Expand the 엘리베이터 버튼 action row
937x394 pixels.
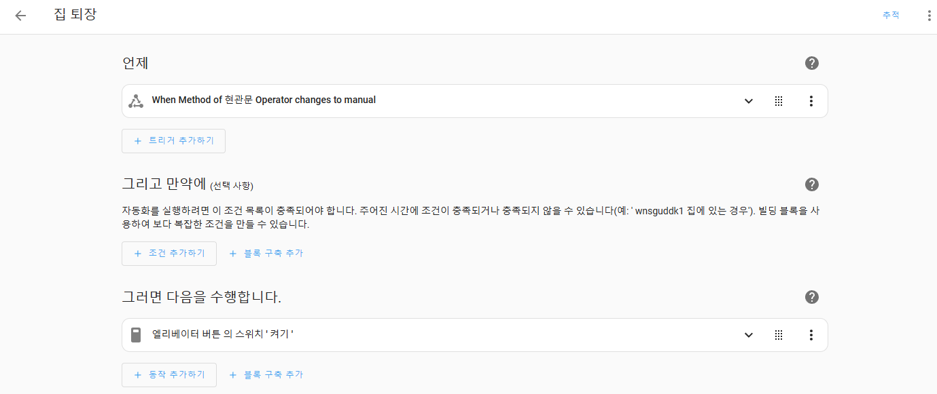[749, 335]
